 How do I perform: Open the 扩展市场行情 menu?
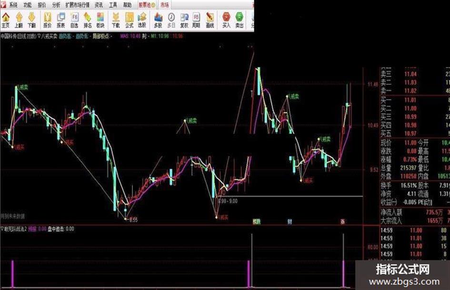click(77, 5)
